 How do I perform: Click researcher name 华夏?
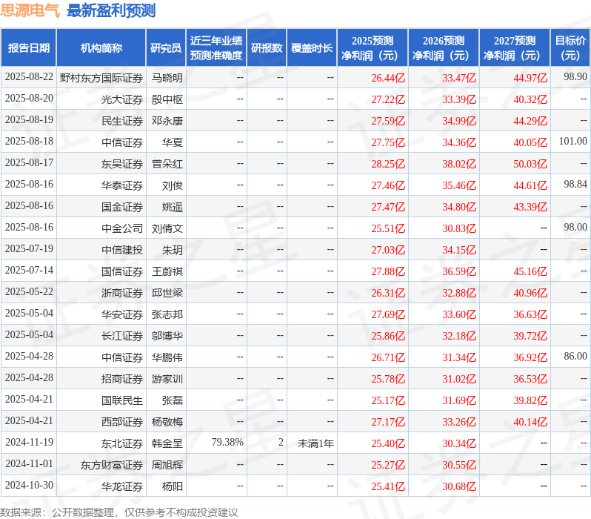pos(173,142)
